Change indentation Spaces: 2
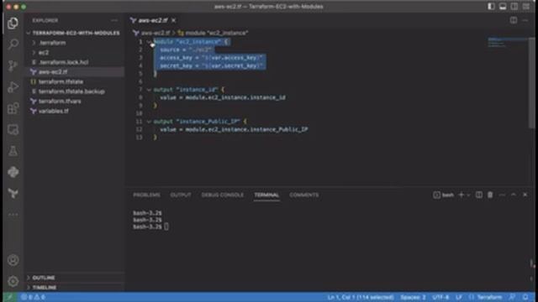 (413, 297)
